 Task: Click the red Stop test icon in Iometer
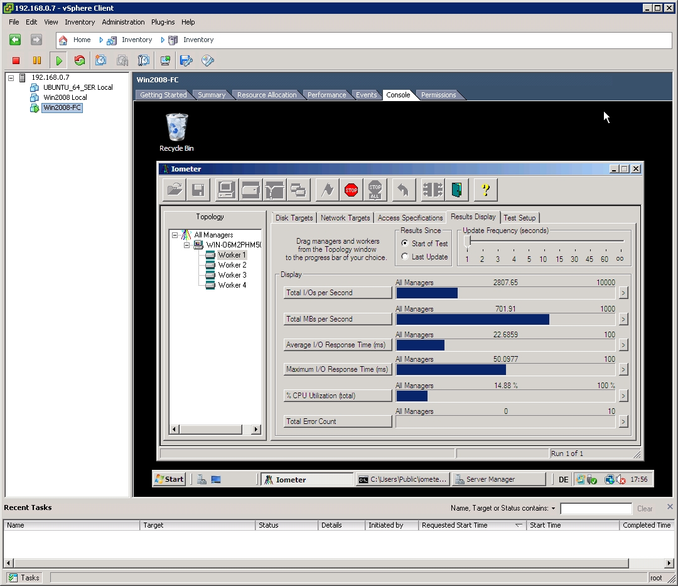click(351, 190)
